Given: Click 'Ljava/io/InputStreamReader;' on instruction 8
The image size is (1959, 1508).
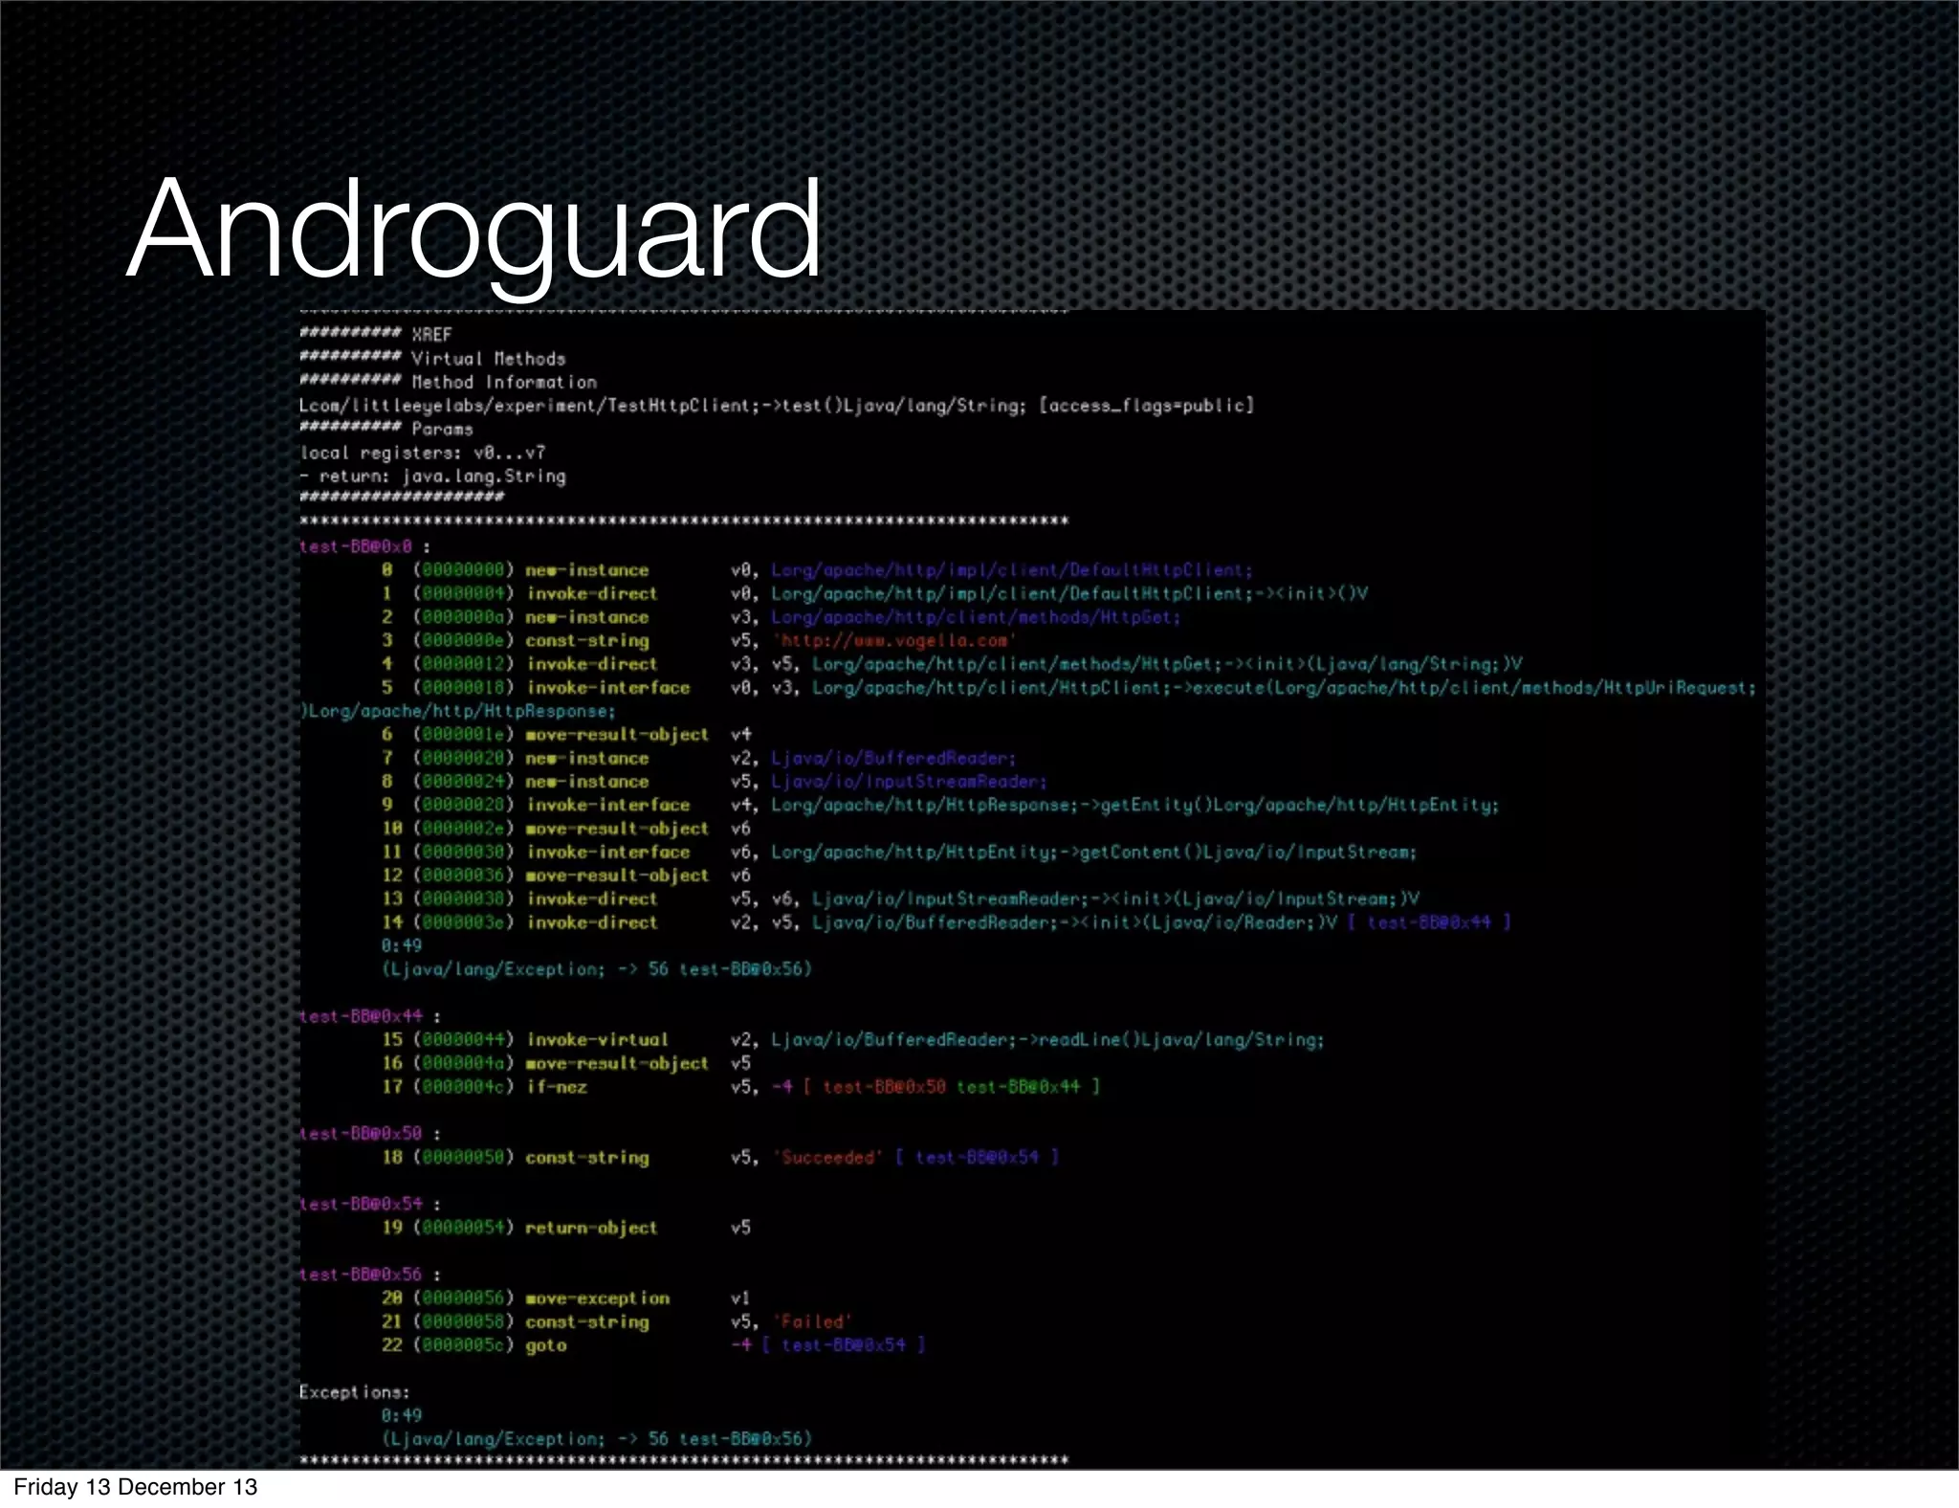Looking at the screenshot, I should point(909,781).
